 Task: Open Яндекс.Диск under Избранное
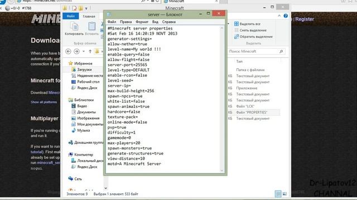pos(84,88)
